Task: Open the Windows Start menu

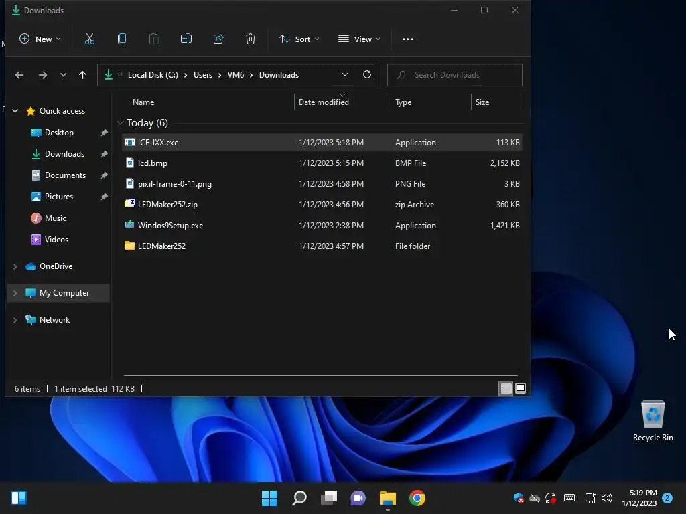Action: (x=269, y=498)
